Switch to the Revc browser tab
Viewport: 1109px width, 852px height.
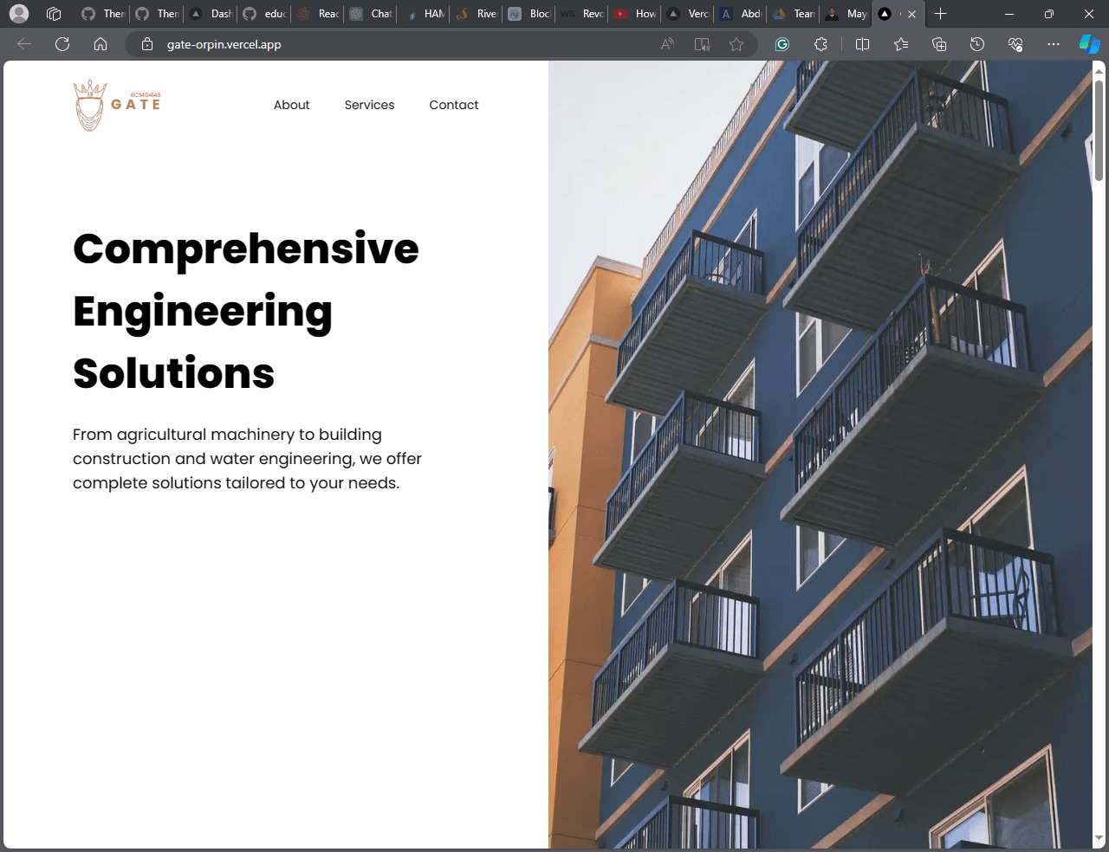click(583, 14)
